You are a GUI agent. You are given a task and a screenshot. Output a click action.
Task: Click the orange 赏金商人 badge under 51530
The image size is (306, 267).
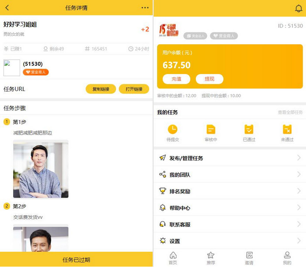[x=36, y=72]
